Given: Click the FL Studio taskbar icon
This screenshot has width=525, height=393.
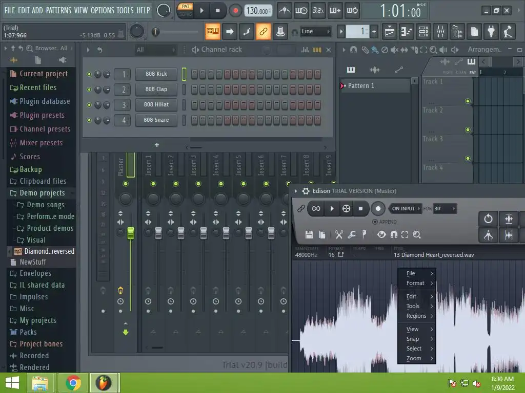Looking at the screenshot, I should coord(104,383).
